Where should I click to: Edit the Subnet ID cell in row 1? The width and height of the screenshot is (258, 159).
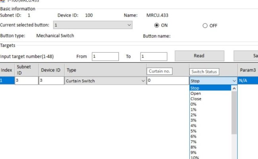tap(26, 81)
